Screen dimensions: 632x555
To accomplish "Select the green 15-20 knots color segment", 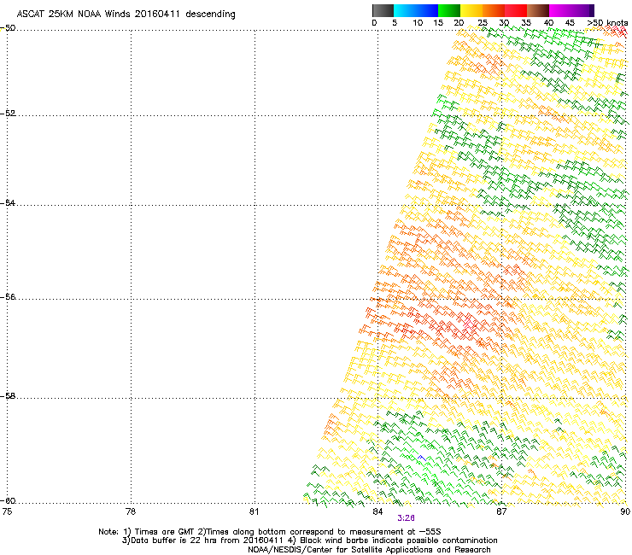I will point(449,10).
